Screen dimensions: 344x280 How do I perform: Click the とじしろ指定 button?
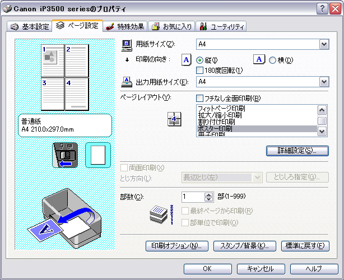tap(297, 177)
